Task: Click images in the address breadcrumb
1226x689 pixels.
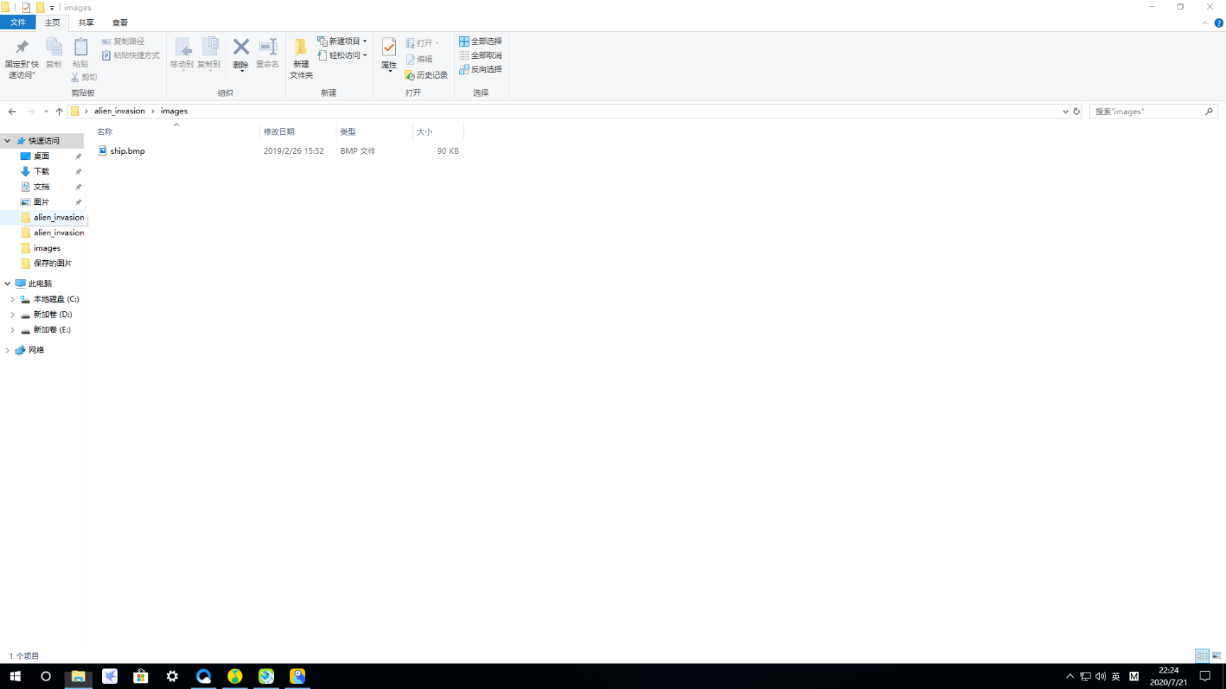Action: [x=174, y=111]
